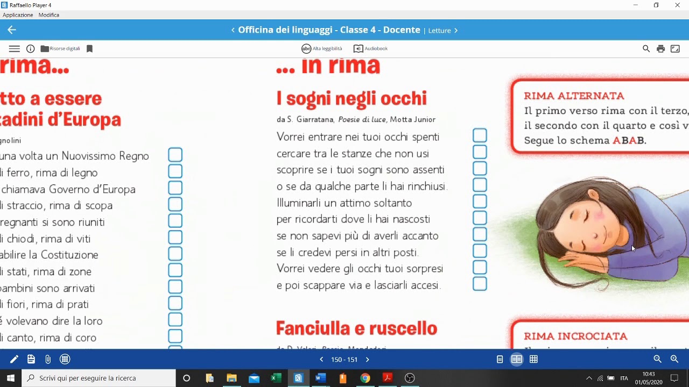Click the poem title 'I sogni negli occhi'
Viewport: 689px width, 387px height.
point(351,98)
